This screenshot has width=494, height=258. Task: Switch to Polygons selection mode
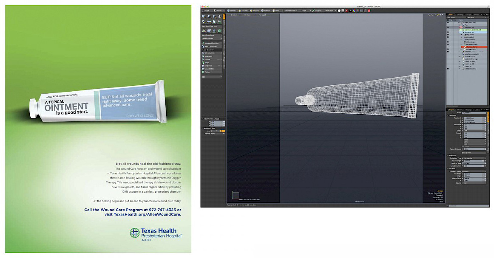255,11
